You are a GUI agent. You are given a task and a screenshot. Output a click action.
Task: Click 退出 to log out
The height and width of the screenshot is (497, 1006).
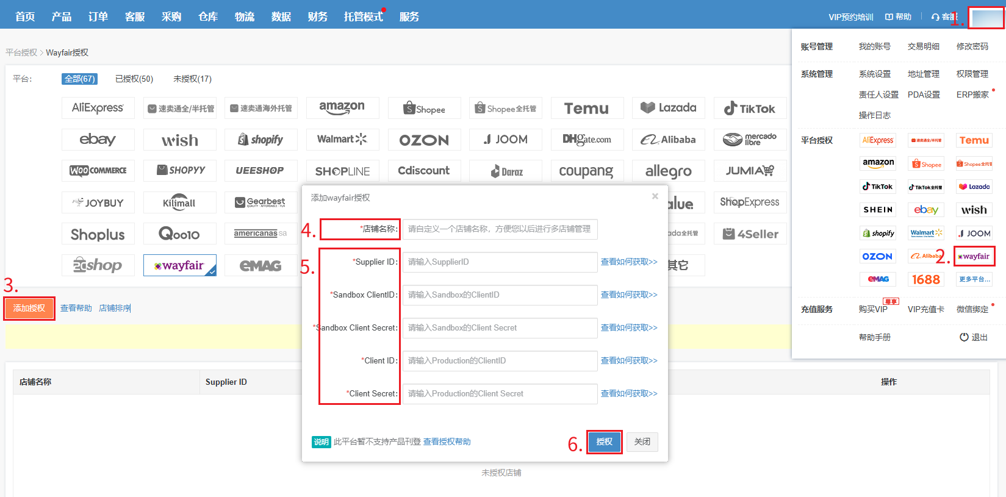(x=974, y=337)
